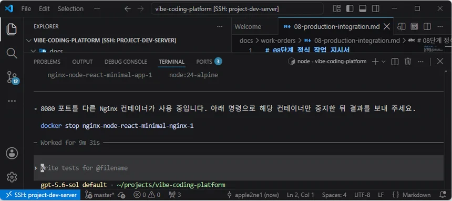The height and width of the screenshot is (201, 452).
Task: Split the terminal
Action: (395, 62)
